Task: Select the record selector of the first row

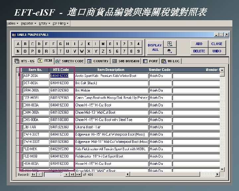Action: tap(19, 76)
